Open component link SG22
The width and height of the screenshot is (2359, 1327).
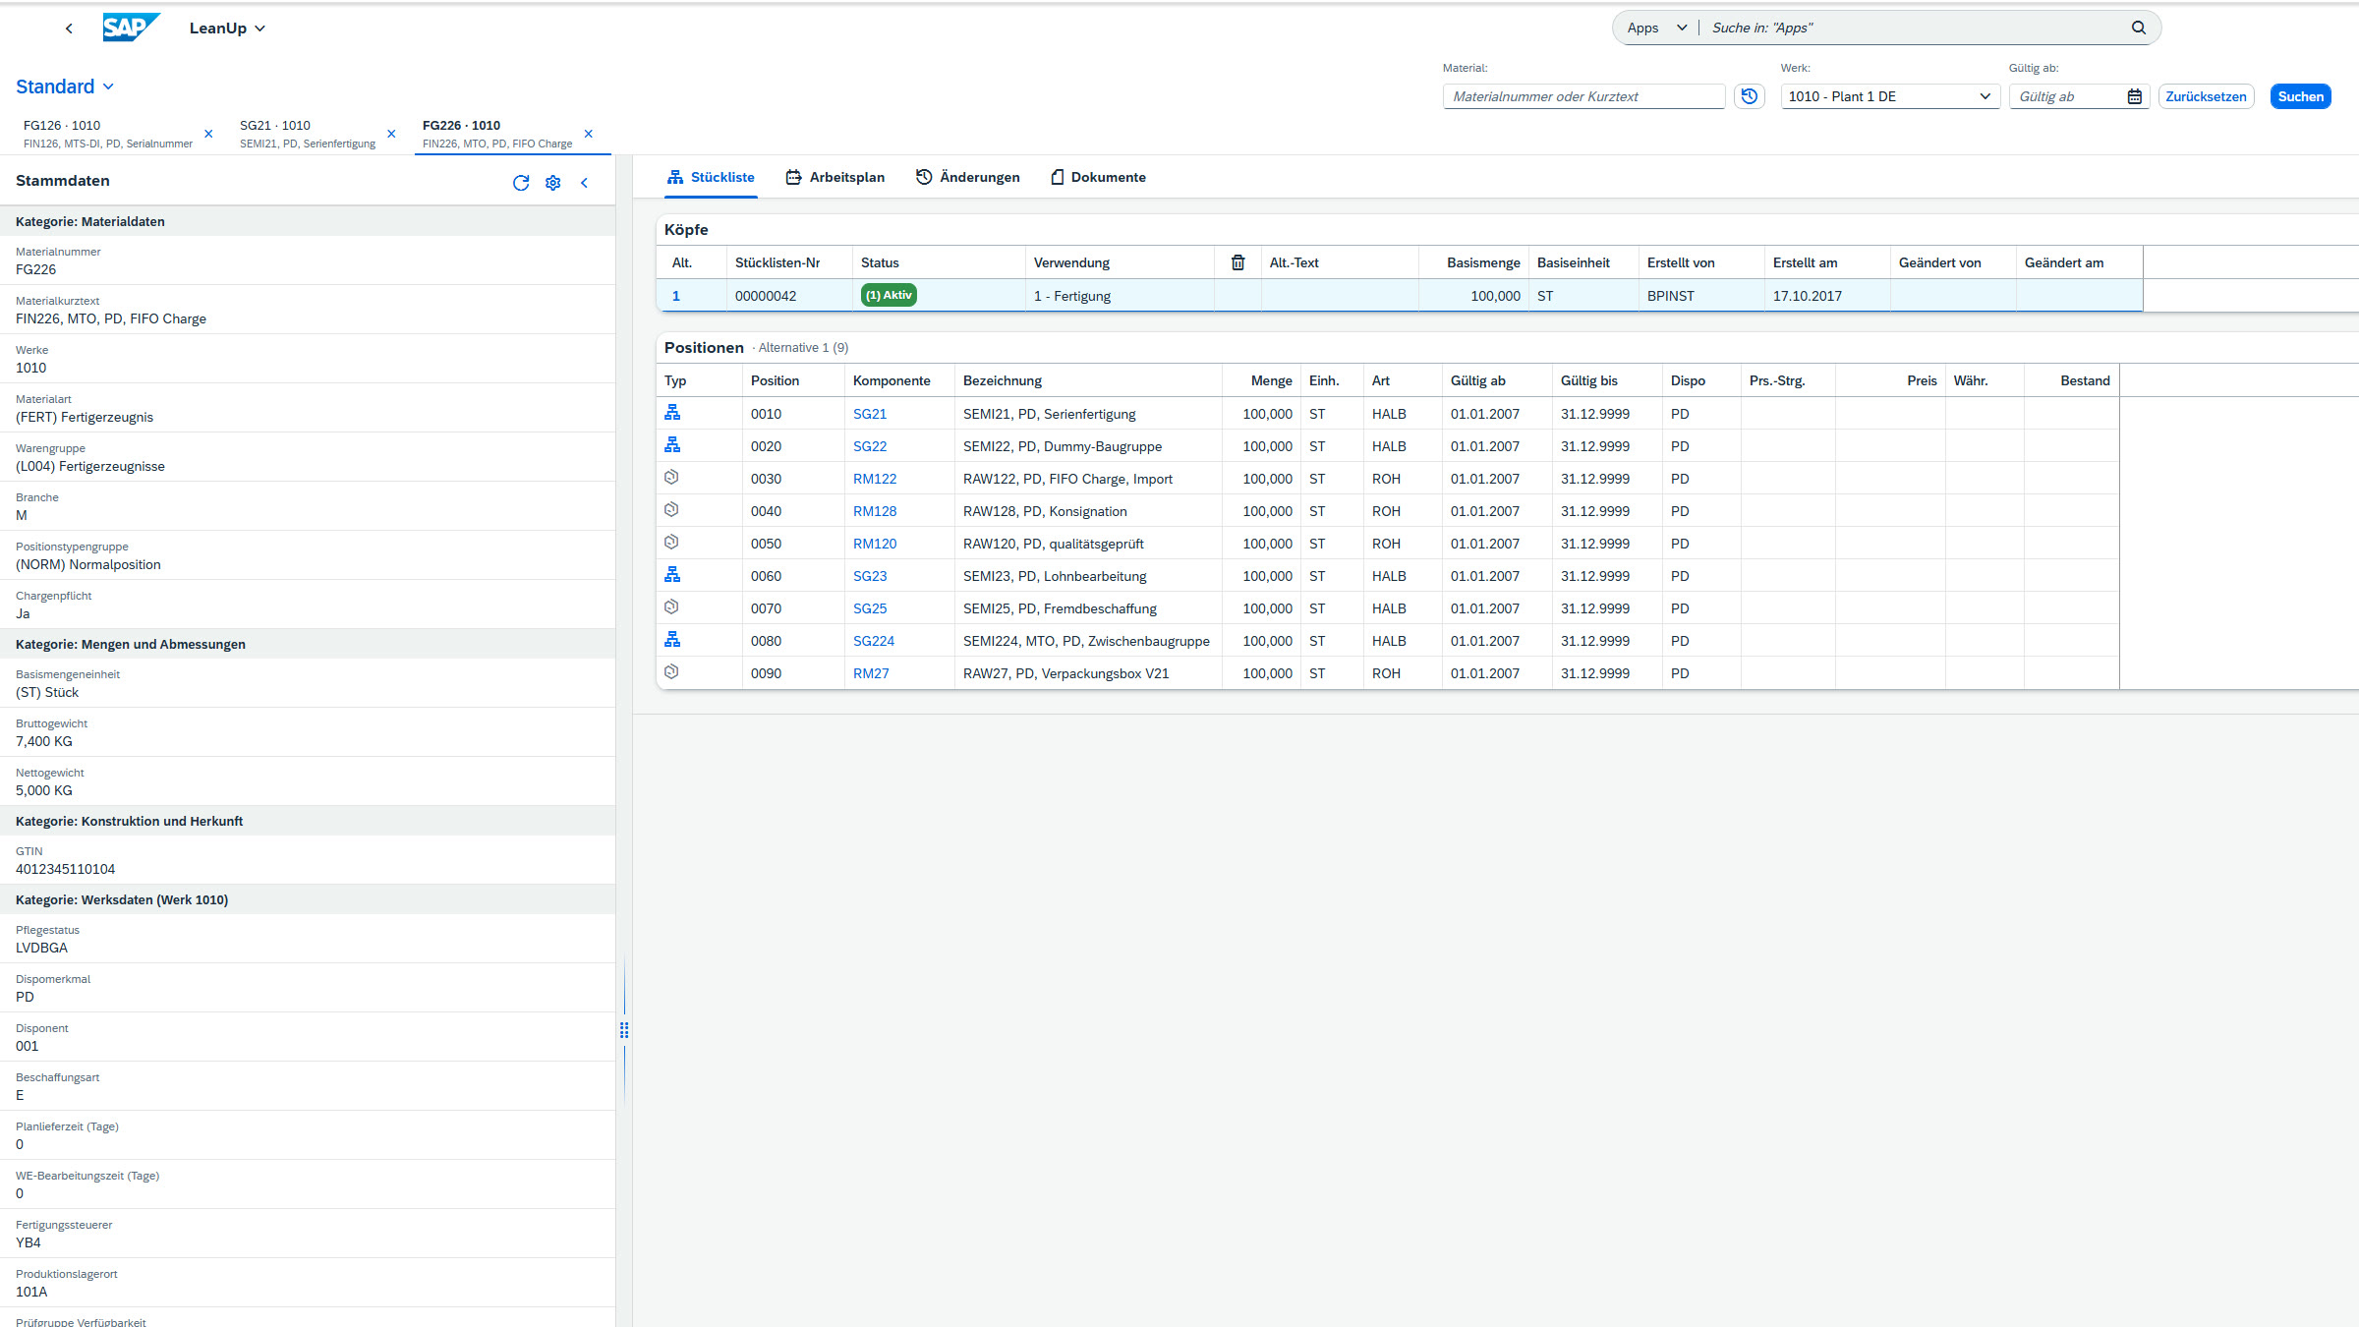[x=870, y=446]
